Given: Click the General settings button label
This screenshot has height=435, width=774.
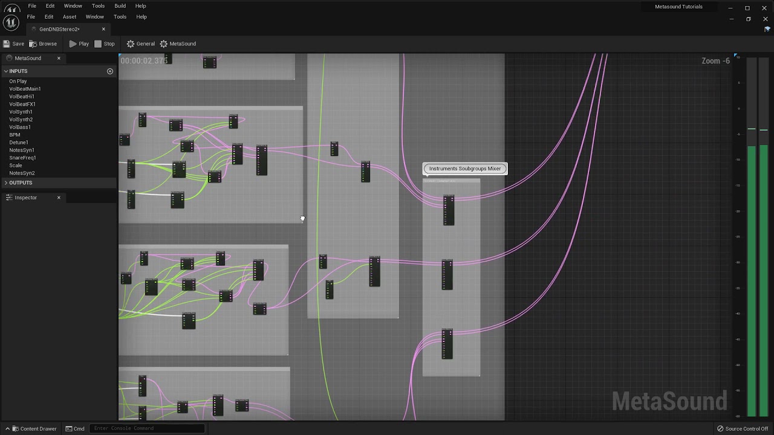Looking at the screenshot, I should click(x=145, y=43).
